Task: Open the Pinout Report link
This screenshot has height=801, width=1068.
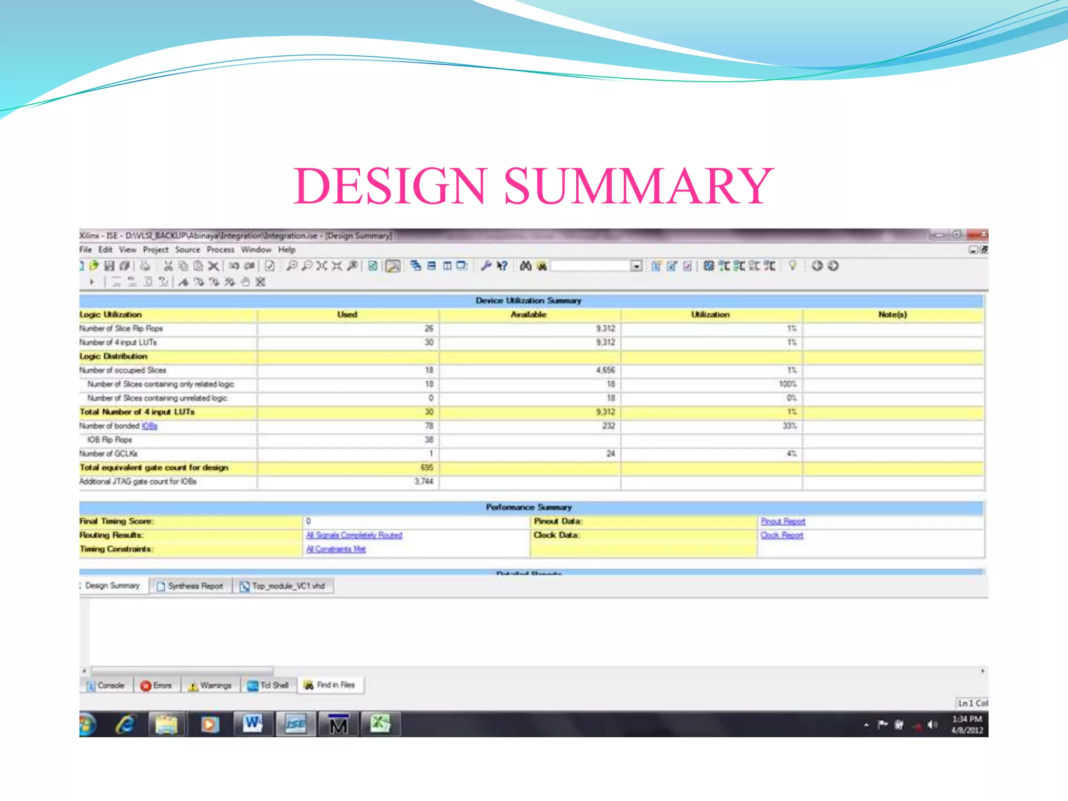Action: [783, 521]
